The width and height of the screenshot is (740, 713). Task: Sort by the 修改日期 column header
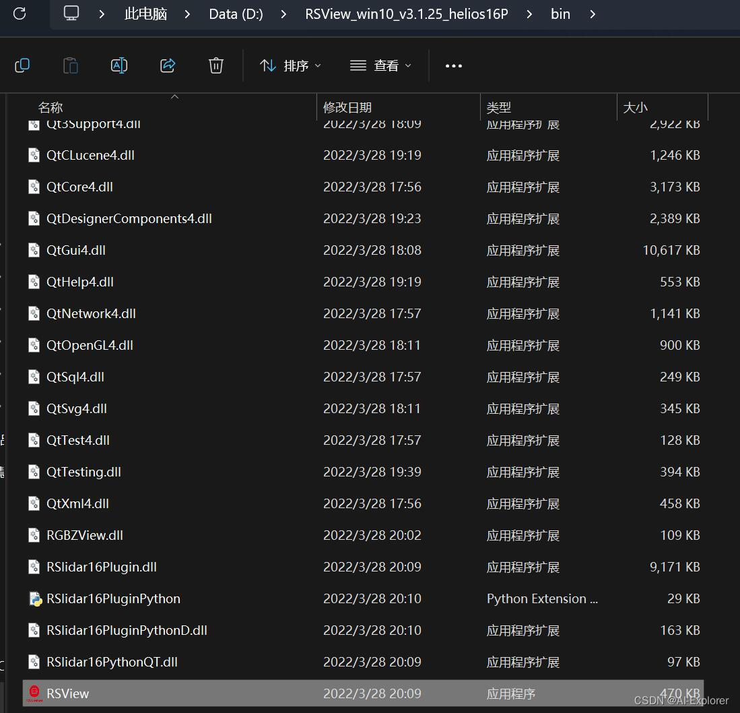click(x=347, y=108)
